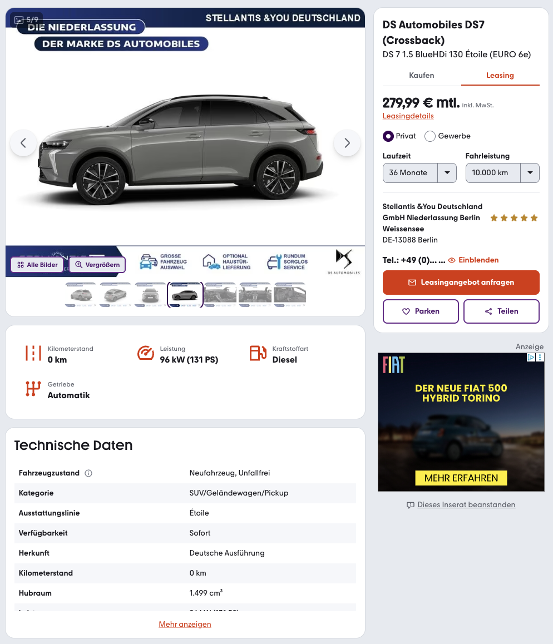This screenshot has height=644, width=553.
Task: Open the Leasingdetails link
Action: coord(408,116)
